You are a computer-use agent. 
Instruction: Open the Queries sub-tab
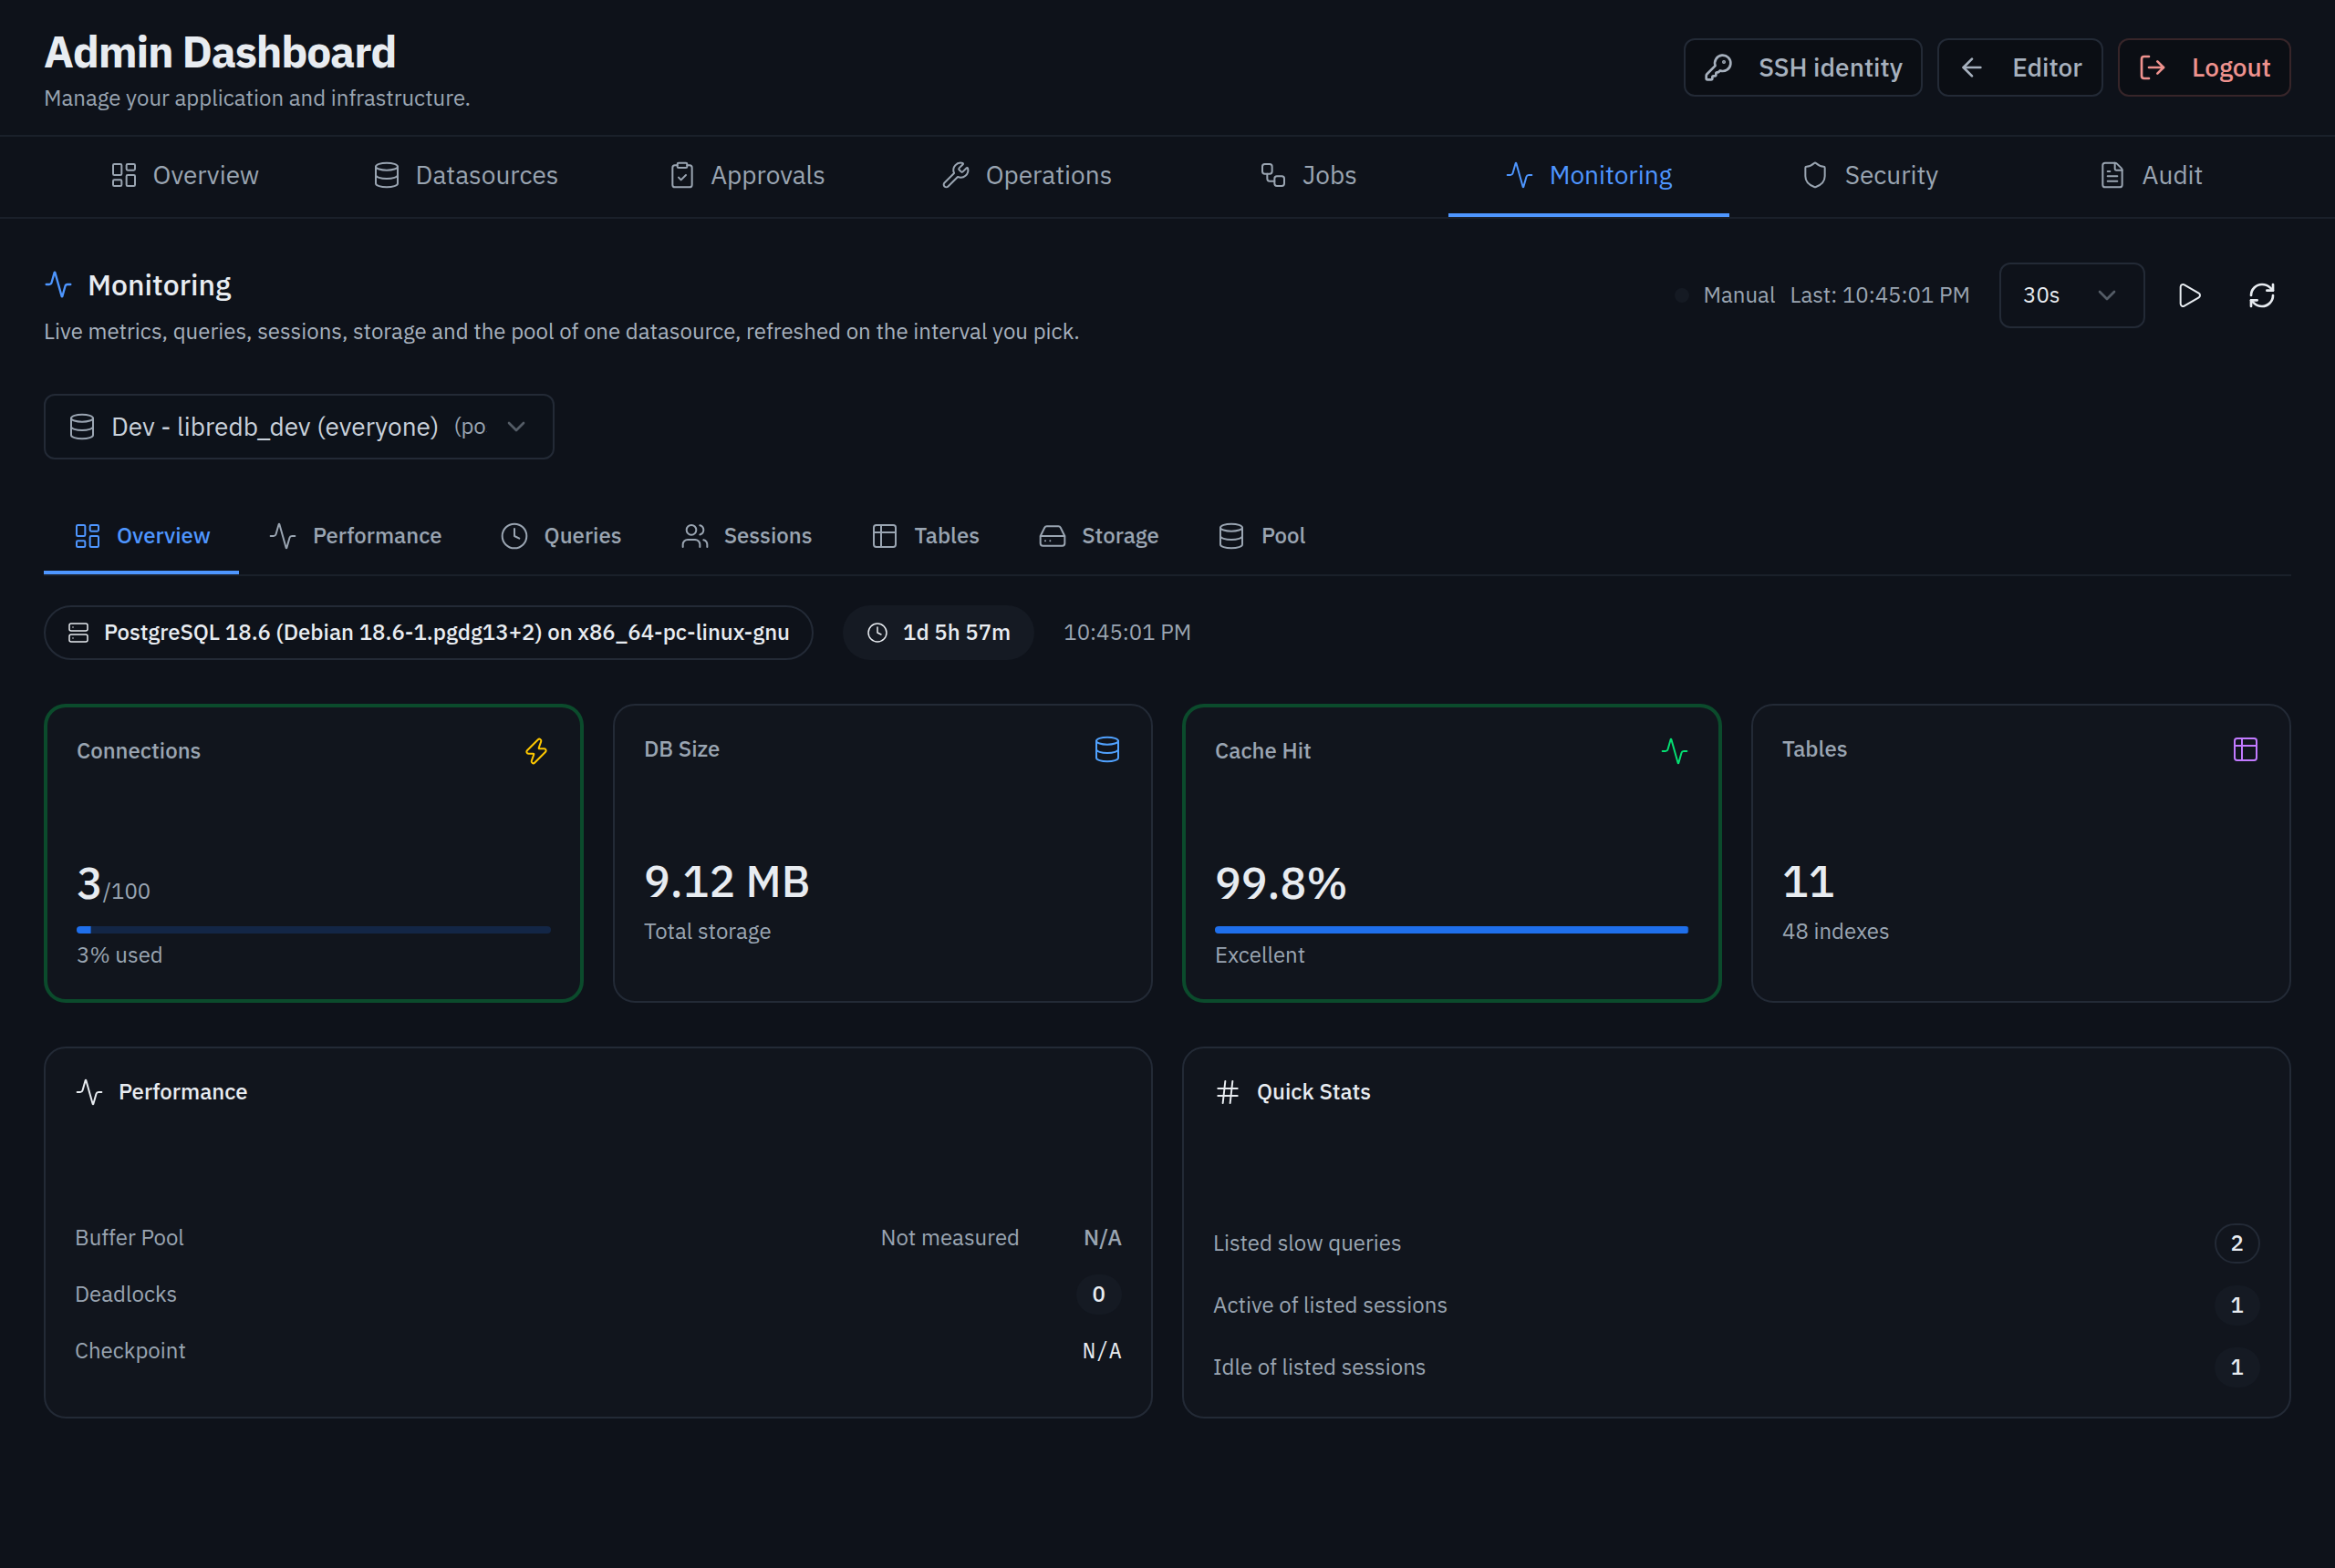point(561,536)
